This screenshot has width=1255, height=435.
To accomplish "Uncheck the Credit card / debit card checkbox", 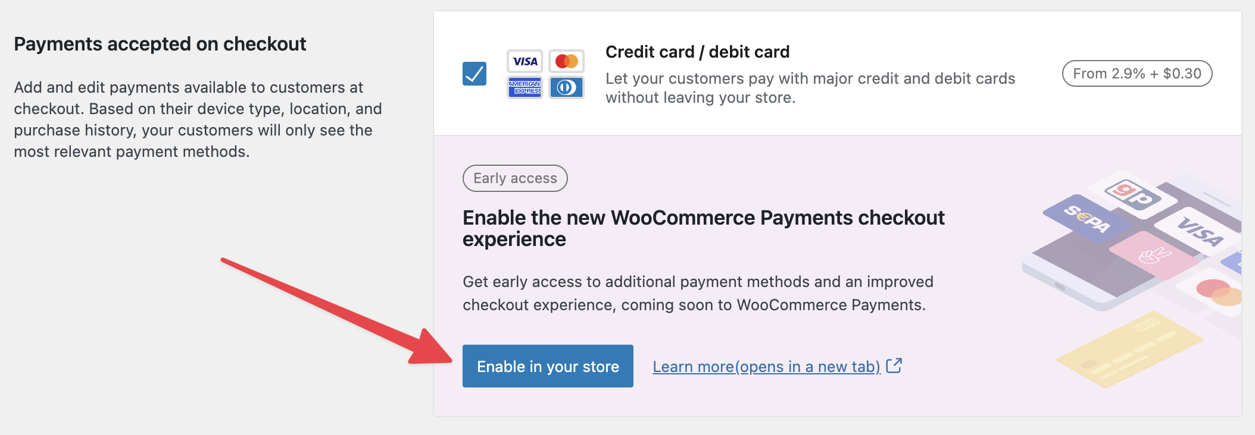I will [x=474, y=74].
